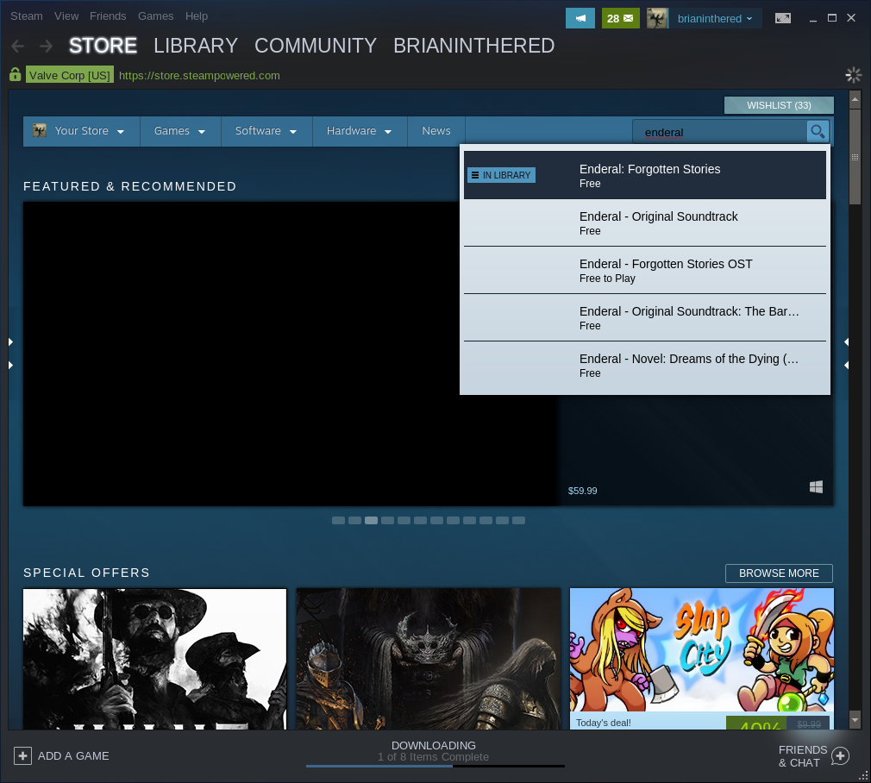Click the BROWSE MORE button
871x783 pixels.
pyautogui.click(x=779, y=573)
